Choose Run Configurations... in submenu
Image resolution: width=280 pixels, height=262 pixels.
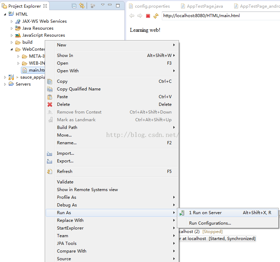pos(210,223)
